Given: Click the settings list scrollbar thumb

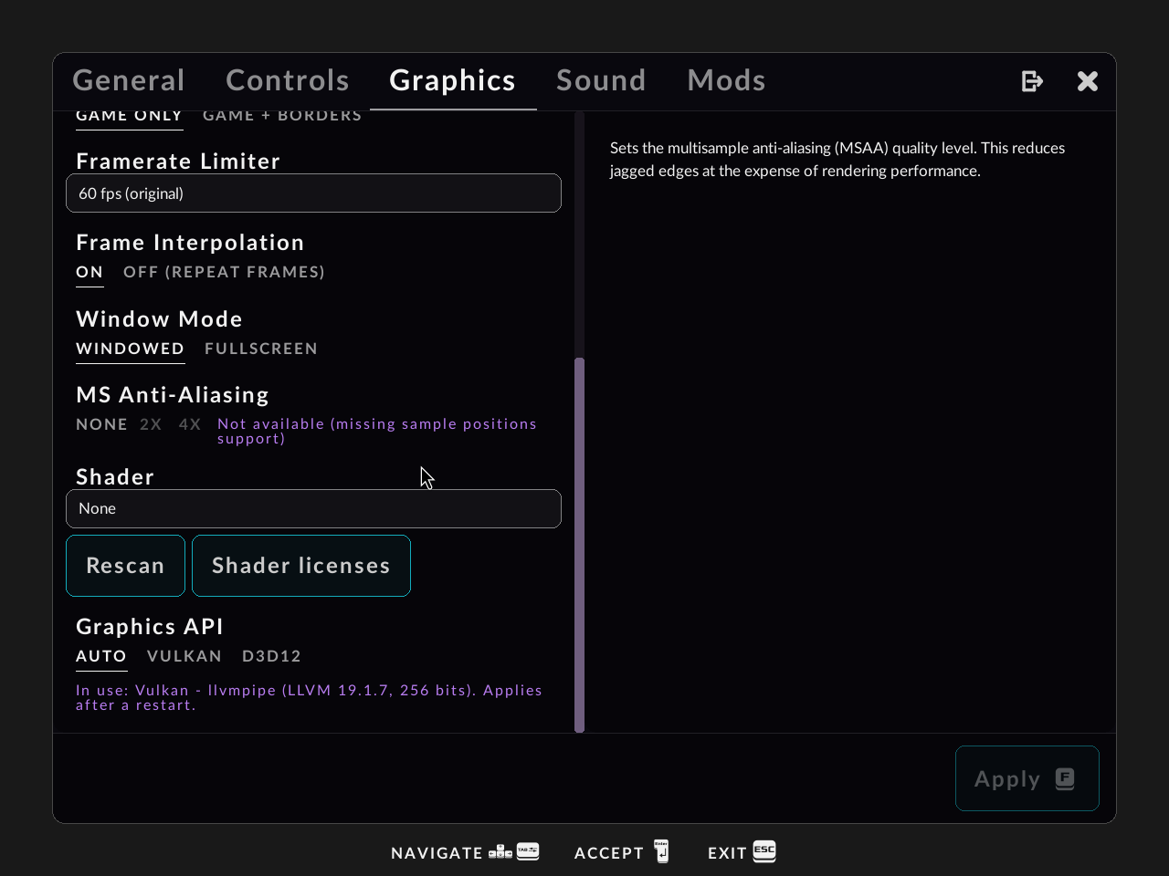Looking at the screenshot, I should pos(579,545).
